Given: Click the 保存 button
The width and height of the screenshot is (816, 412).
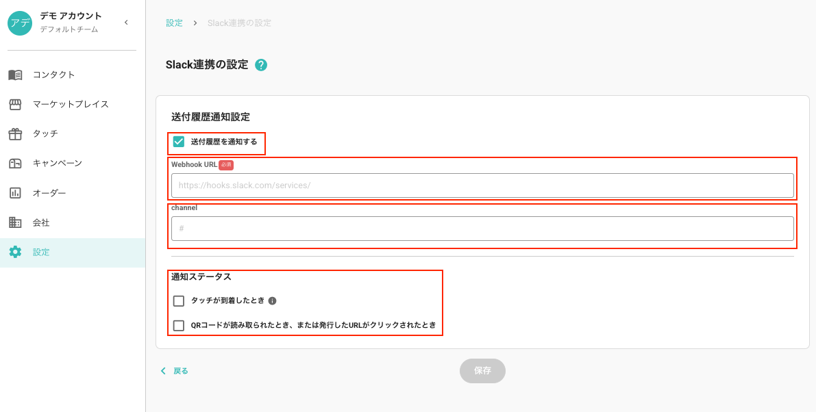Looking at the screenshot, I should pyautogui.click(x=482, y=371).
